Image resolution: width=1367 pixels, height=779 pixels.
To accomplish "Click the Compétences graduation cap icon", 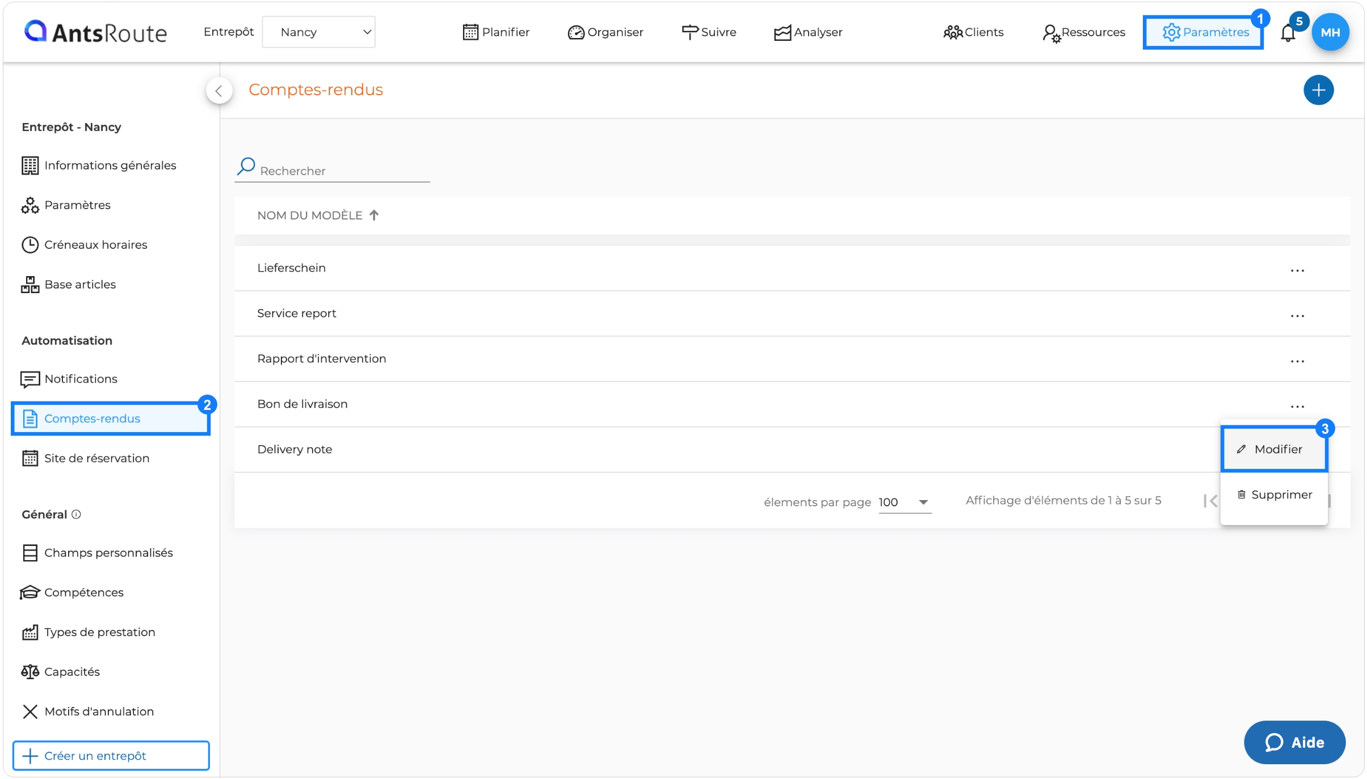I will pos(30,592).
